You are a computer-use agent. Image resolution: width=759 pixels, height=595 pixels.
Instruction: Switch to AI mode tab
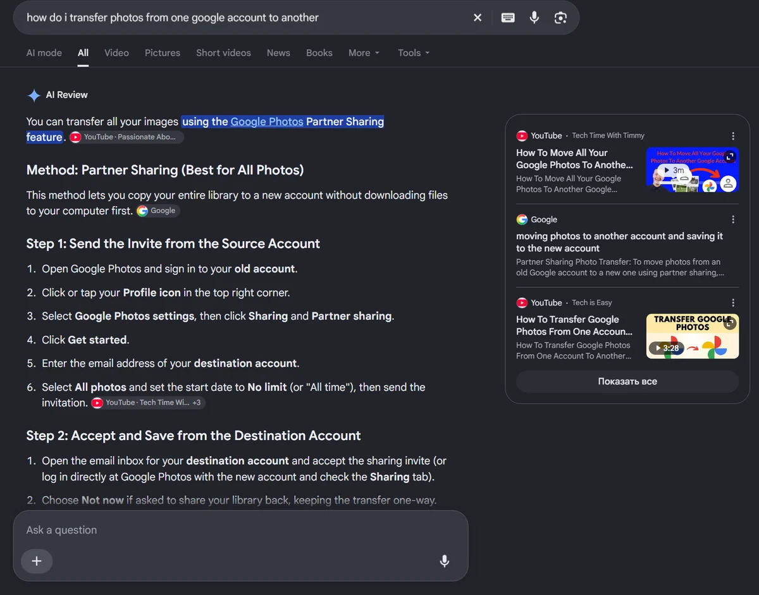pyautogui.click(x=44, y=53)
